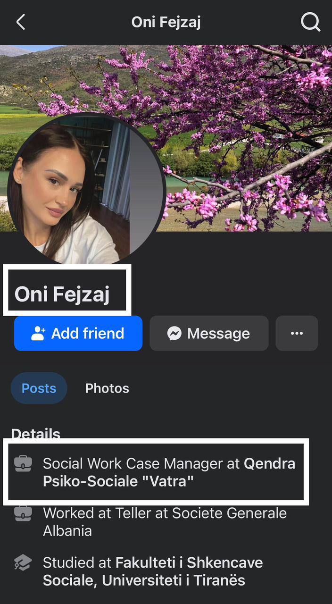Open the Qendra Psiko-Sociale "Vatra" link
Image resolution: width=332 pixels, height=604 pixels.
click(169, 472)
